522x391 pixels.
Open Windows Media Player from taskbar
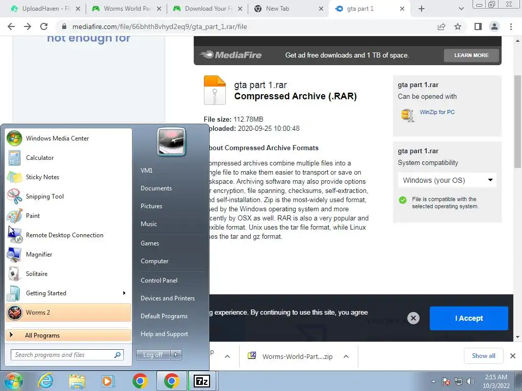coord(108,381)
